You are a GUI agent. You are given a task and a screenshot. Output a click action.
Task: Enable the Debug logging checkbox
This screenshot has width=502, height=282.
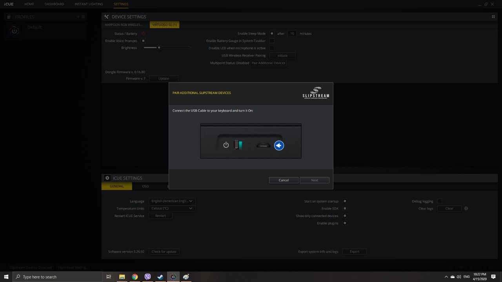tap(440, 201)
